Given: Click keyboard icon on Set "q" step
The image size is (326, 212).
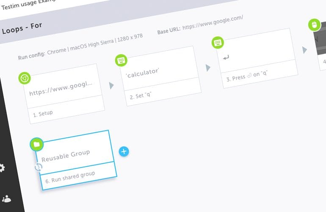Looking at the screenshot, I should click(x=121, y=60).
